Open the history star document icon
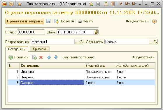The width and height of the screenshot is (163, 110). point(98,4)
